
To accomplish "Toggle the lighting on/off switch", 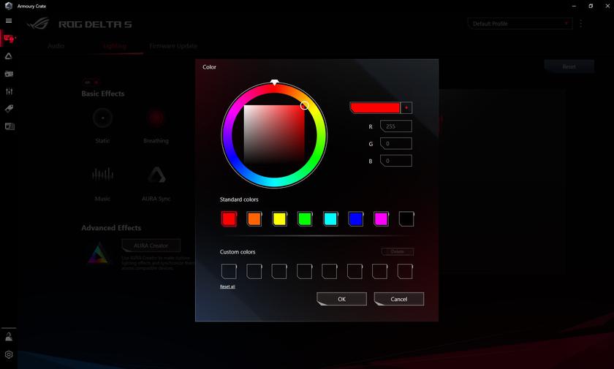I will click(91, 82).
